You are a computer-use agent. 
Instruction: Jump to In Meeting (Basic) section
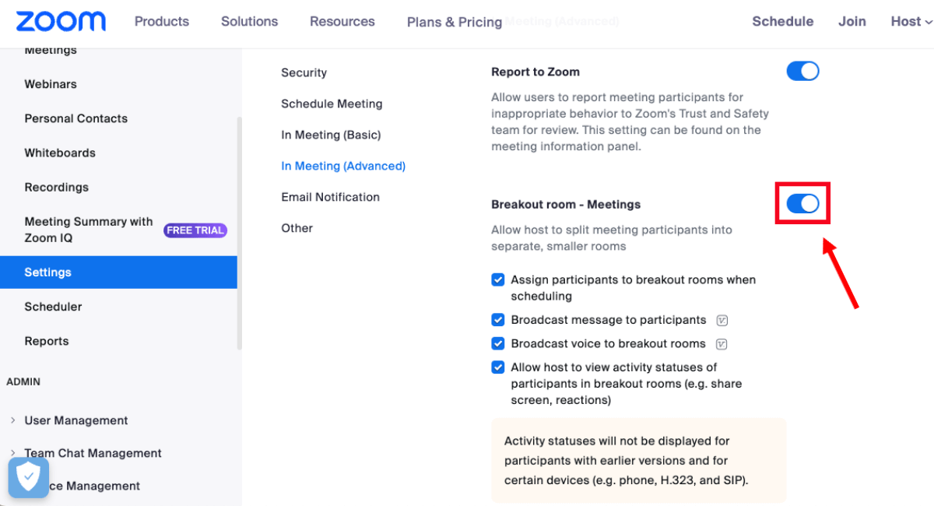pyautogui.click(x=332, y=135)
